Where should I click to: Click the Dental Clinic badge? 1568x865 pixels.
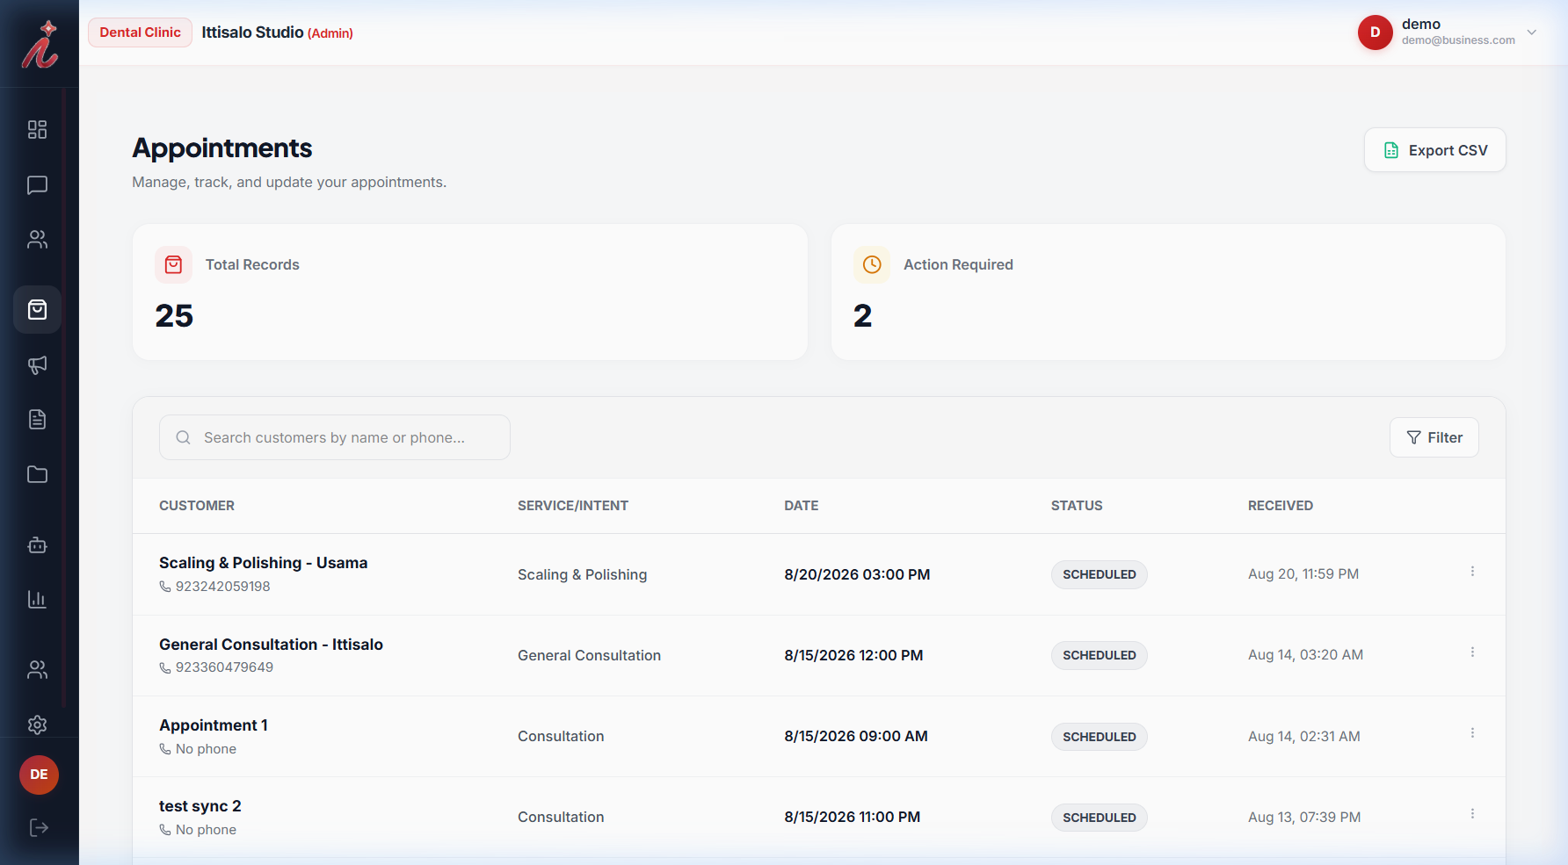pos(140,32)
